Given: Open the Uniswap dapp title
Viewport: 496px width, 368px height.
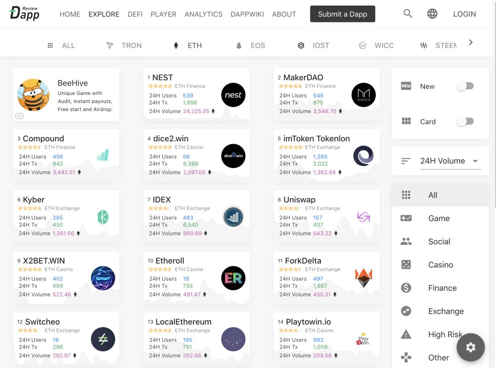Looking at the screenshot, I should point(299,200).
